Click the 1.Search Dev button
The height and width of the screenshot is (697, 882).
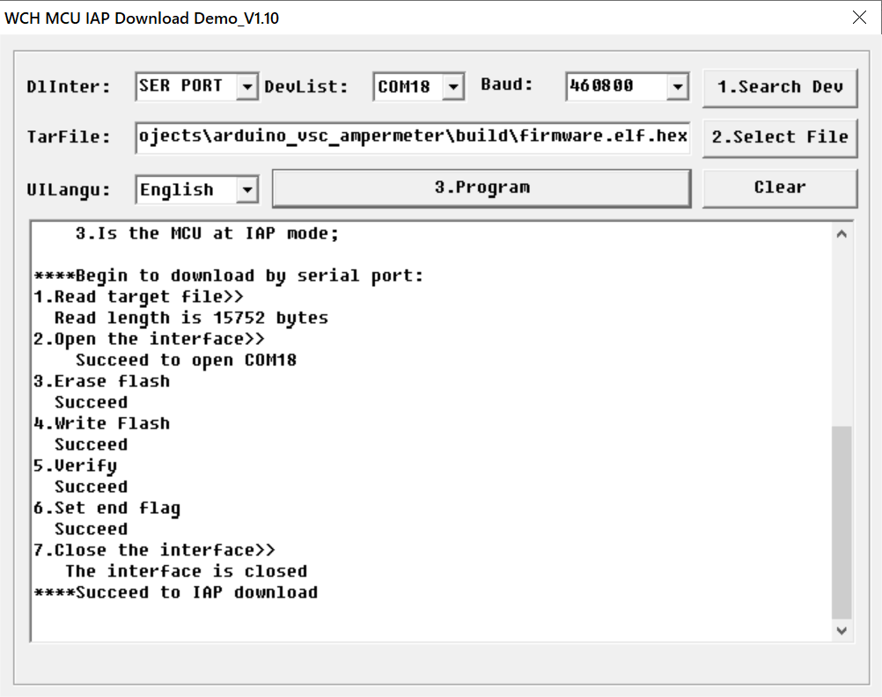pos(780,88)
